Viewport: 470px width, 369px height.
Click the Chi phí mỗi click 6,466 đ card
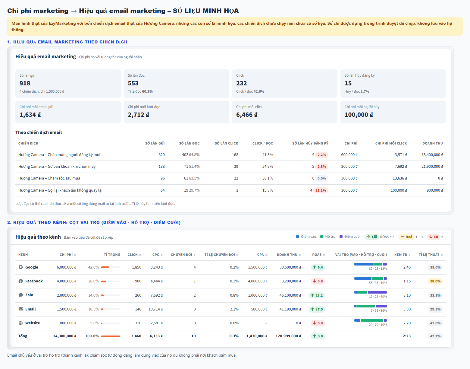coord(285,112)
